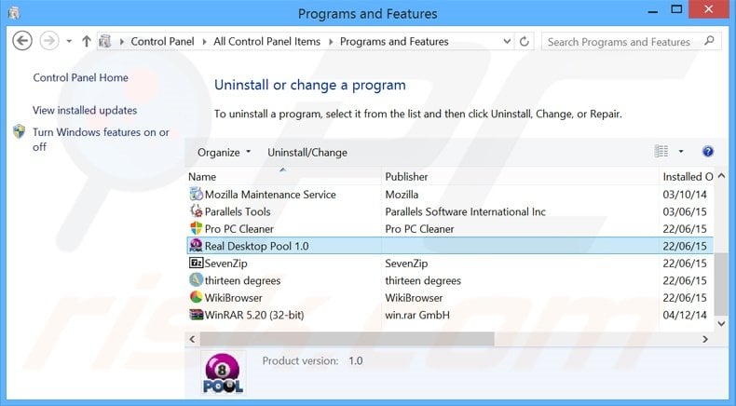736x406 pixels.
Task: Click the Control Panel icon in address bar
Action: coord(105,41)
